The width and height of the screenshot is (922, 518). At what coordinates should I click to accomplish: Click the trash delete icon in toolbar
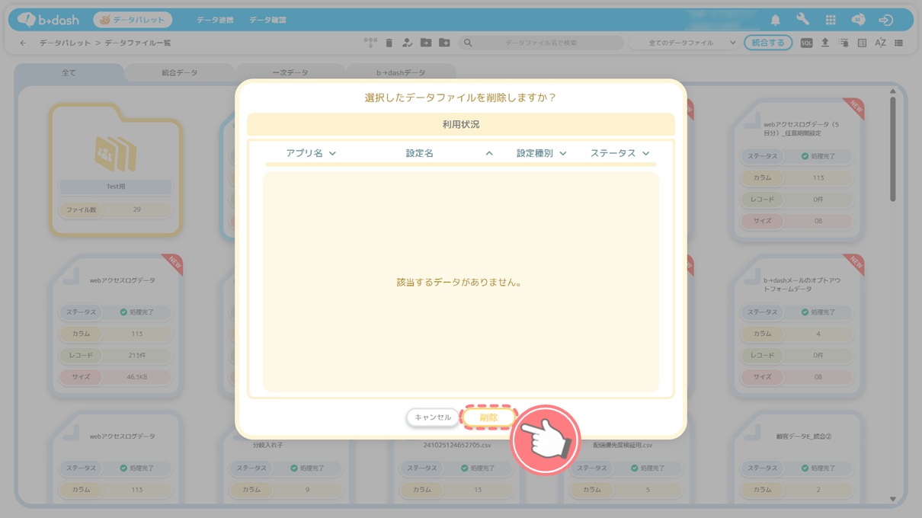click(x=389, y=43)
